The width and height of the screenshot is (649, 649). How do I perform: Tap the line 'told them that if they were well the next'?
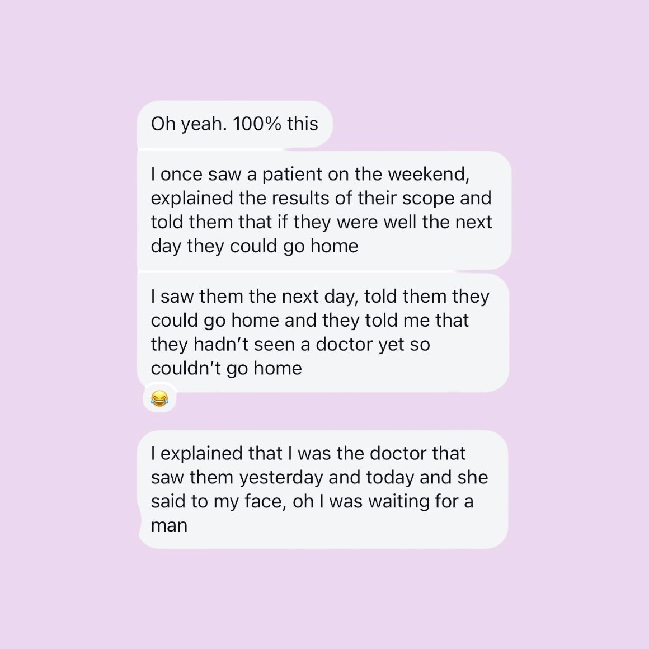pos(321,222)
